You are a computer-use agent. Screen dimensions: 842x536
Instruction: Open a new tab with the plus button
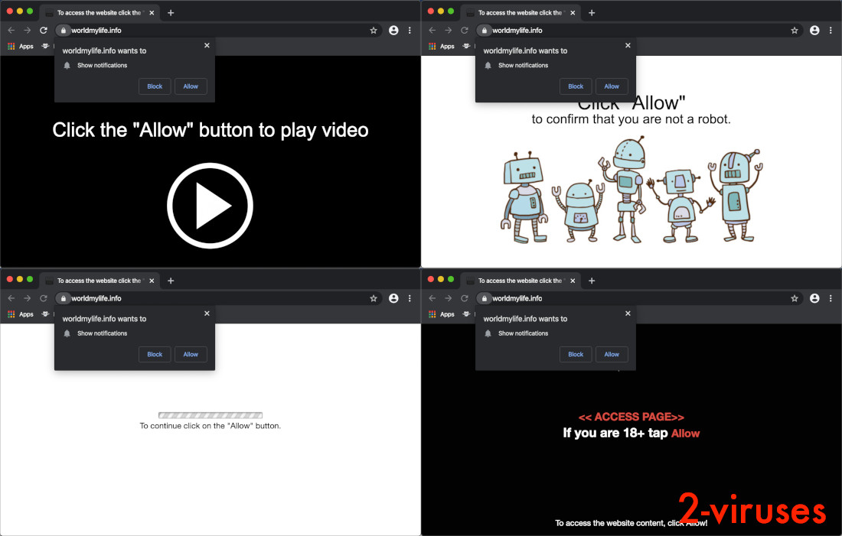point(170,12)
